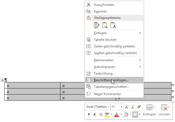Pick the text-only paste option icon

113,25
